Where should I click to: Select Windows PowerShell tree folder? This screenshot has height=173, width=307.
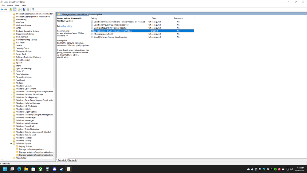click(25, 126)
